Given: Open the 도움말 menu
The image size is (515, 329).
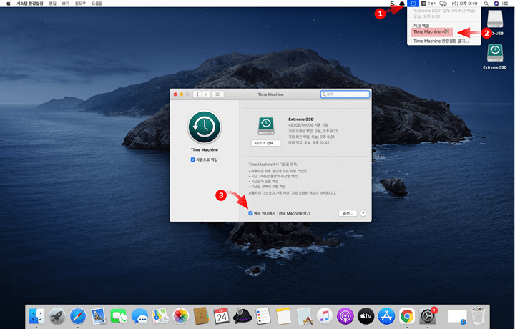Looking at the screenshot, I should pyautogui.click(x=97, y=4).
